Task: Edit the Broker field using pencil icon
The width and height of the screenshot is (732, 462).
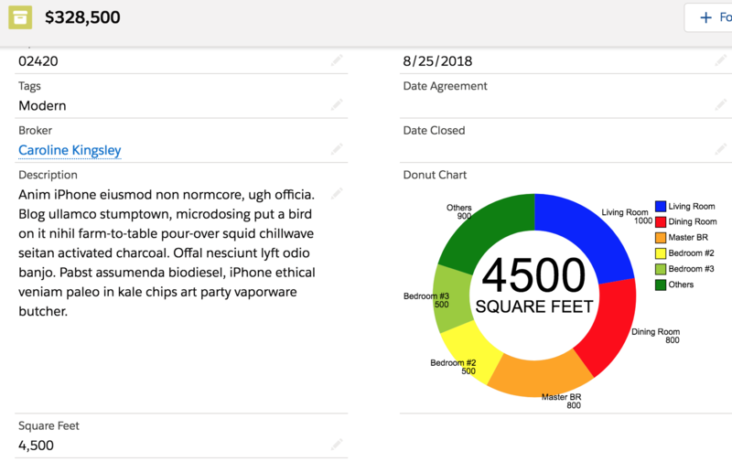Action: [x=337, y=149]
